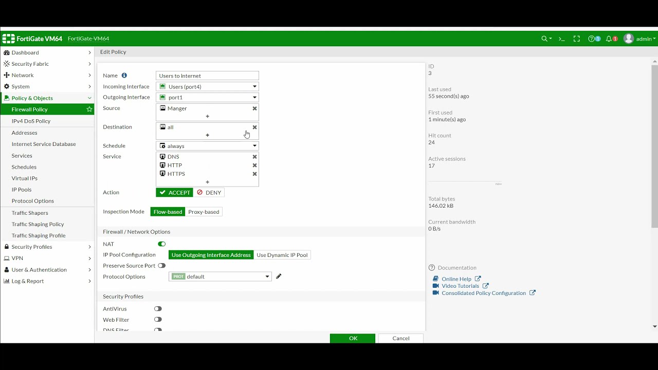This screenshot has width=658, height=370.
Task: Expand the System menu chevron
Action: (x=89, y=86)
